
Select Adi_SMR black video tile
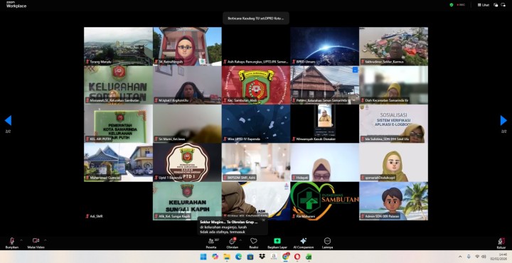click(x=118, y=201)
